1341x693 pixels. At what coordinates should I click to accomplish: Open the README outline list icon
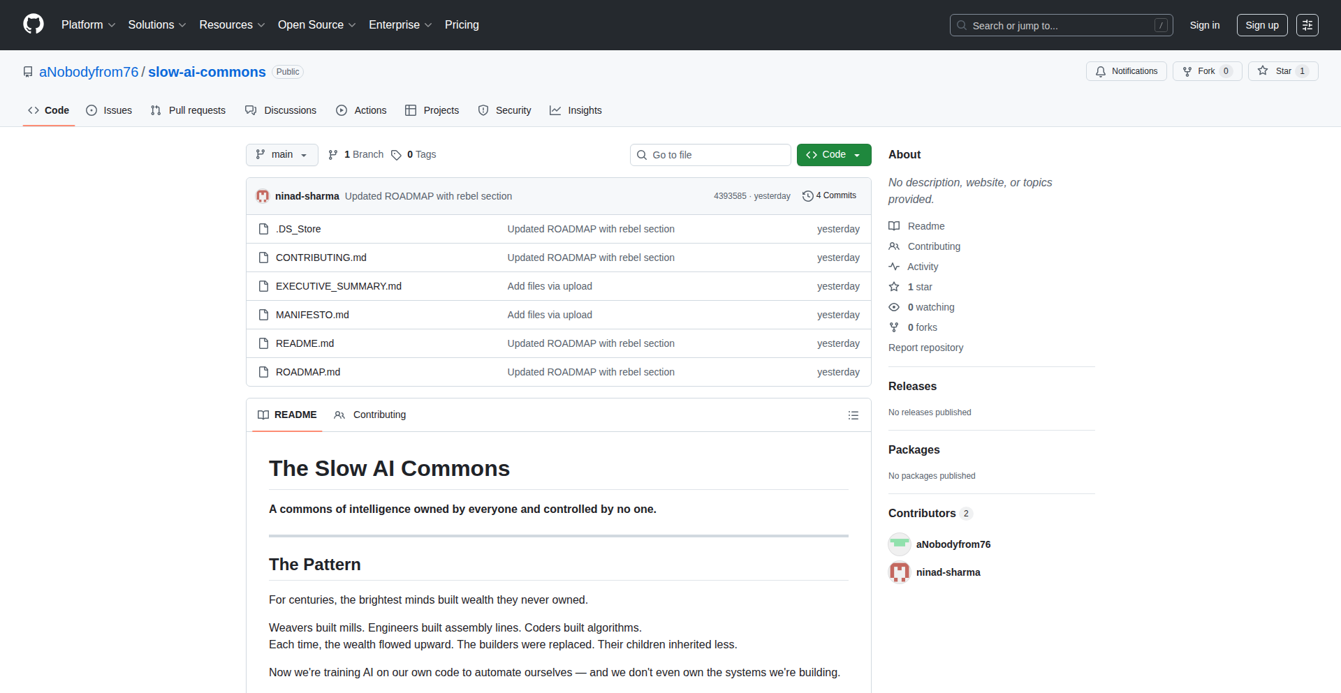pos(853,415)
